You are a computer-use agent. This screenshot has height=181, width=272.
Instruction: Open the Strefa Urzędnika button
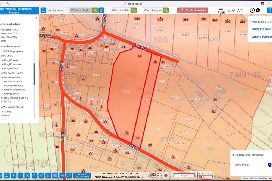[x=193, y=10]
